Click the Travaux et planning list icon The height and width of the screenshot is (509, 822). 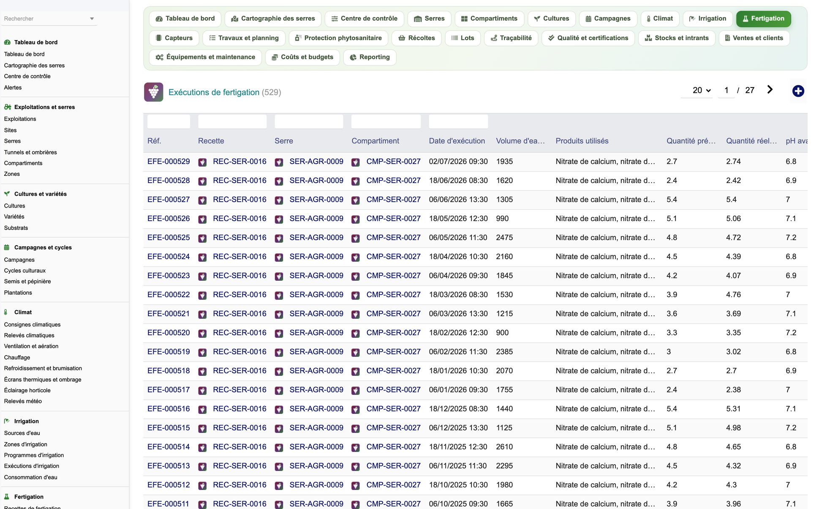pos(212,38)
